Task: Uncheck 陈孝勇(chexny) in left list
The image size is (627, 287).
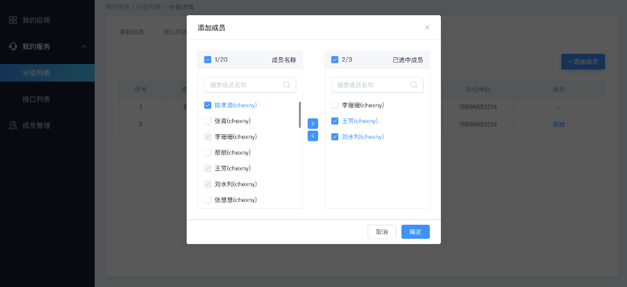Action: coord(208,105)
